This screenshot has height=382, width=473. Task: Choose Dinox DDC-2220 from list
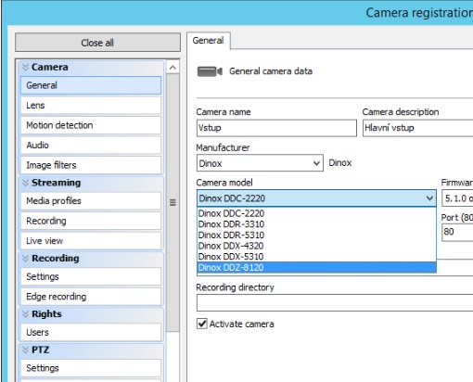(316, 213)
